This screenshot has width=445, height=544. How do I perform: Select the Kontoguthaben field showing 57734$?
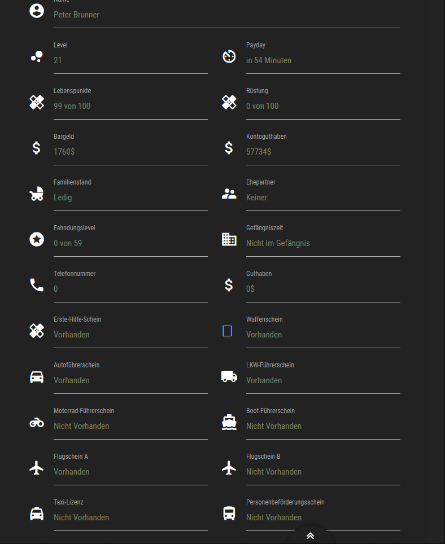click(322, 152)
